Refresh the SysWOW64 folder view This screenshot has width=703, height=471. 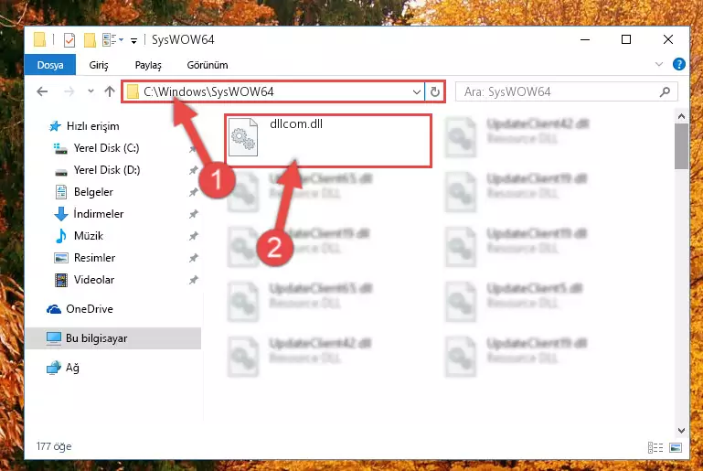[435, 92]
